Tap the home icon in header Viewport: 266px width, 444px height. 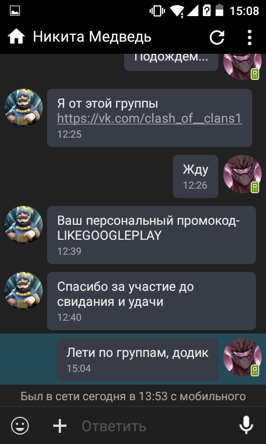[16, 37]
